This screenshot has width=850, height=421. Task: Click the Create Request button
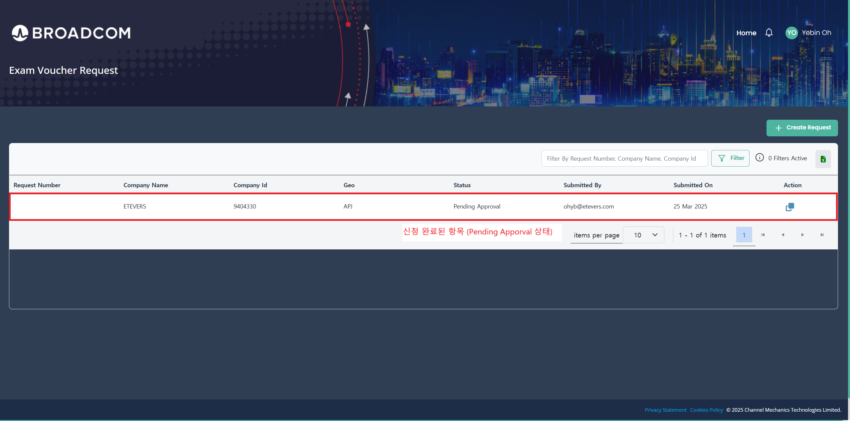802,128
